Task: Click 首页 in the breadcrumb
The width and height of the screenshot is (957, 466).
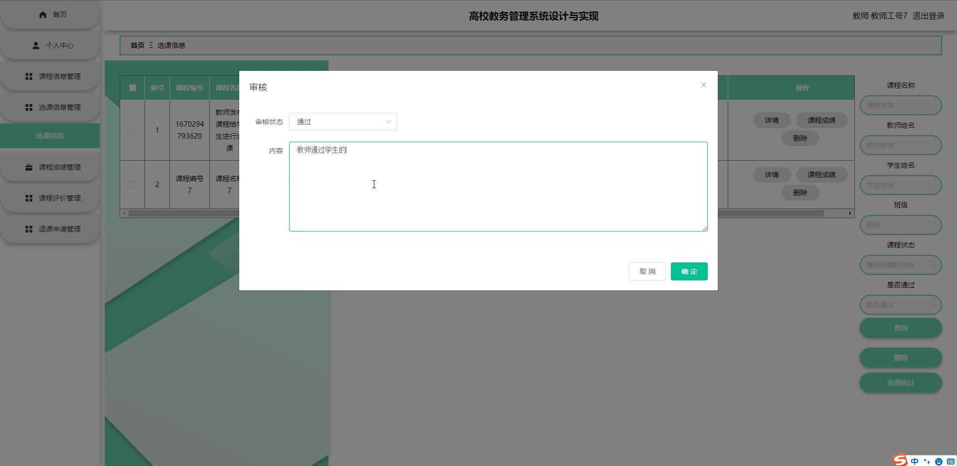Action: point(138,45)
